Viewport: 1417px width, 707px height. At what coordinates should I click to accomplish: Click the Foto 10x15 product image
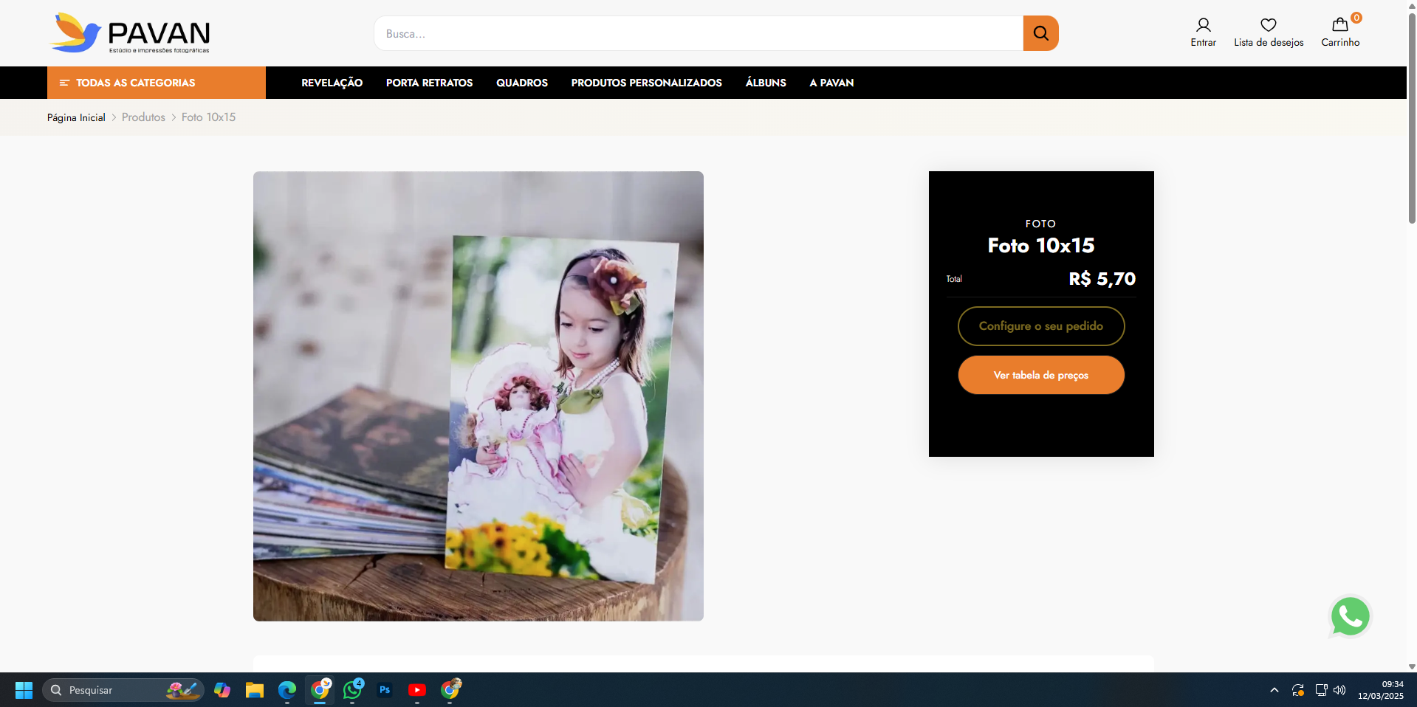[x=478, y=396]
